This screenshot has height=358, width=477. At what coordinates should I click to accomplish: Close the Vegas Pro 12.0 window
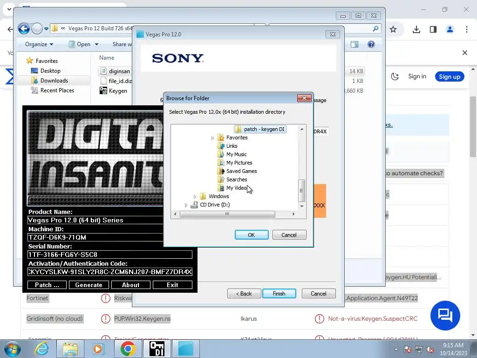[333, 34]
